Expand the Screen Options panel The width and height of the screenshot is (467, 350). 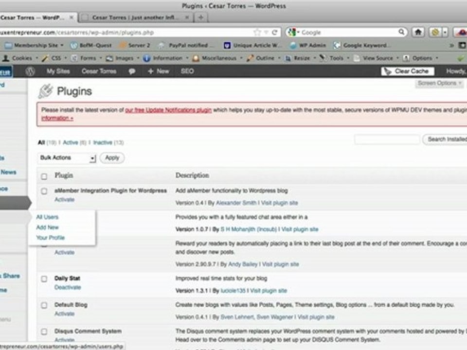coord(439,83)
